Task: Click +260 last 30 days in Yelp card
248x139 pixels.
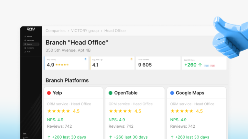Action: (67, 137)
